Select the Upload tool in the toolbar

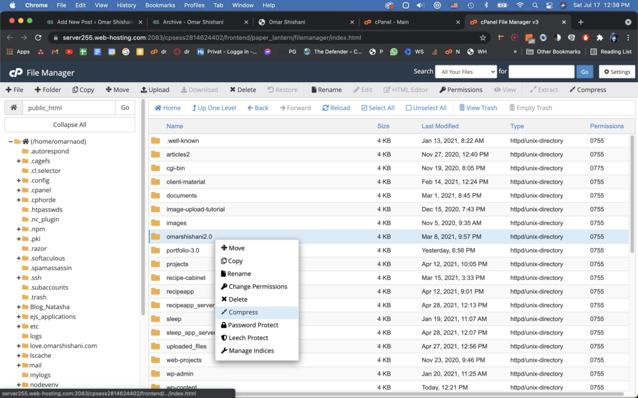point(155,89)
